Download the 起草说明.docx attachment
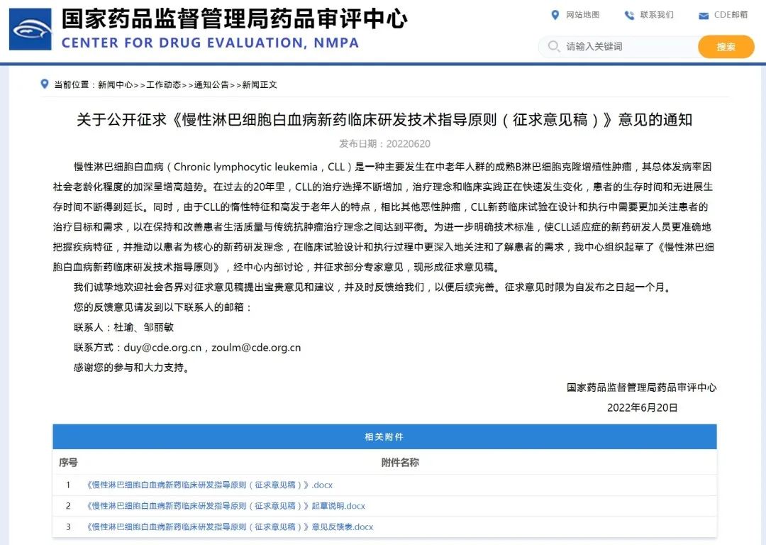This screenshot has width=766, height=545. 226,506
